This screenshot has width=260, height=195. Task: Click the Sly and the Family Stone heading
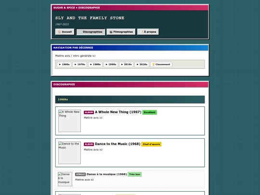coord(90,18)
